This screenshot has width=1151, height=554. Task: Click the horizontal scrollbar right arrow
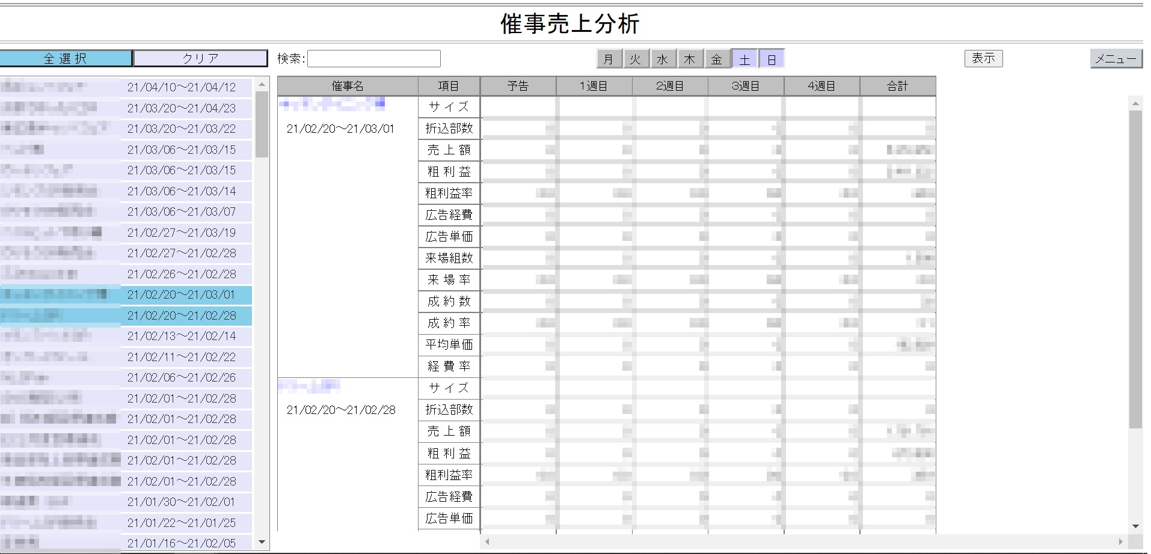click(x=1120, y=542)
